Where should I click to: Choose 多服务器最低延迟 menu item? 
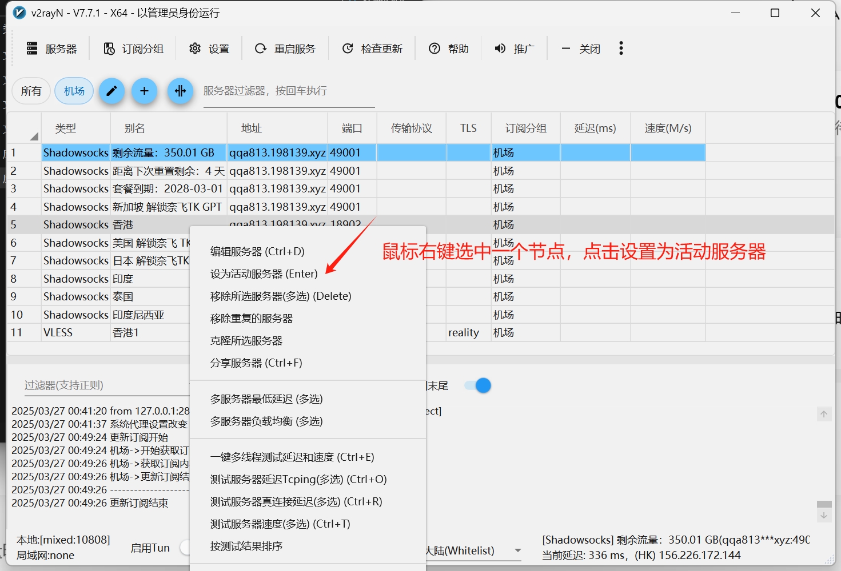308,399
